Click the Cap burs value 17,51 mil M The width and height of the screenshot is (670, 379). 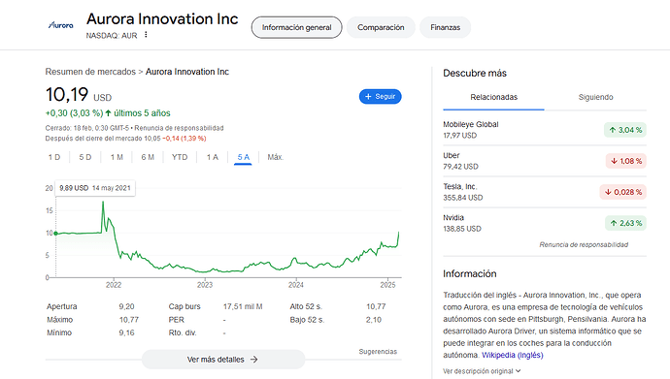coord(243,306)
